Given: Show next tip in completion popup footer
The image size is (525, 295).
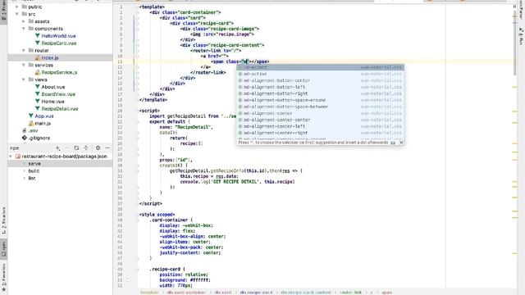Looking at the screenshot, I should coord(393,143).
